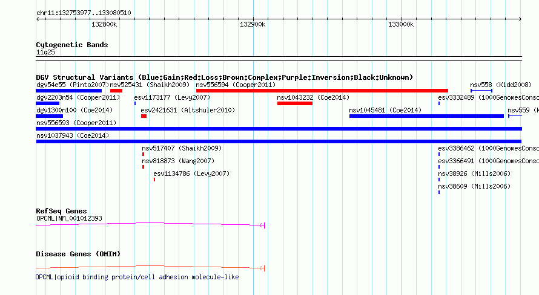Screen dimensions: 539x295
Task: Click the RefSeq Genes track heading
Action: pos(61,211)
